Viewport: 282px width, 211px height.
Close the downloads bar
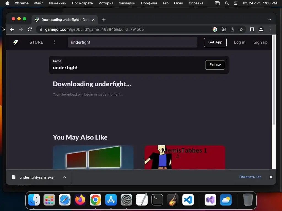tap(271, 177)
